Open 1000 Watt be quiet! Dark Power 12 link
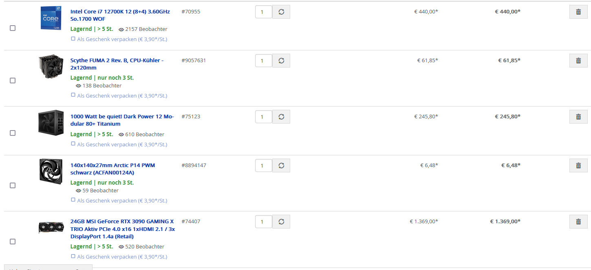The width and height of the screenshot is (591, 270). [x=122, y=120]
